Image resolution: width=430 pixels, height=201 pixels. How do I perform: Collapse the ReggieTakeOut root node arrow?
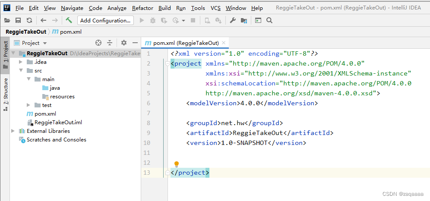point(13,53)
